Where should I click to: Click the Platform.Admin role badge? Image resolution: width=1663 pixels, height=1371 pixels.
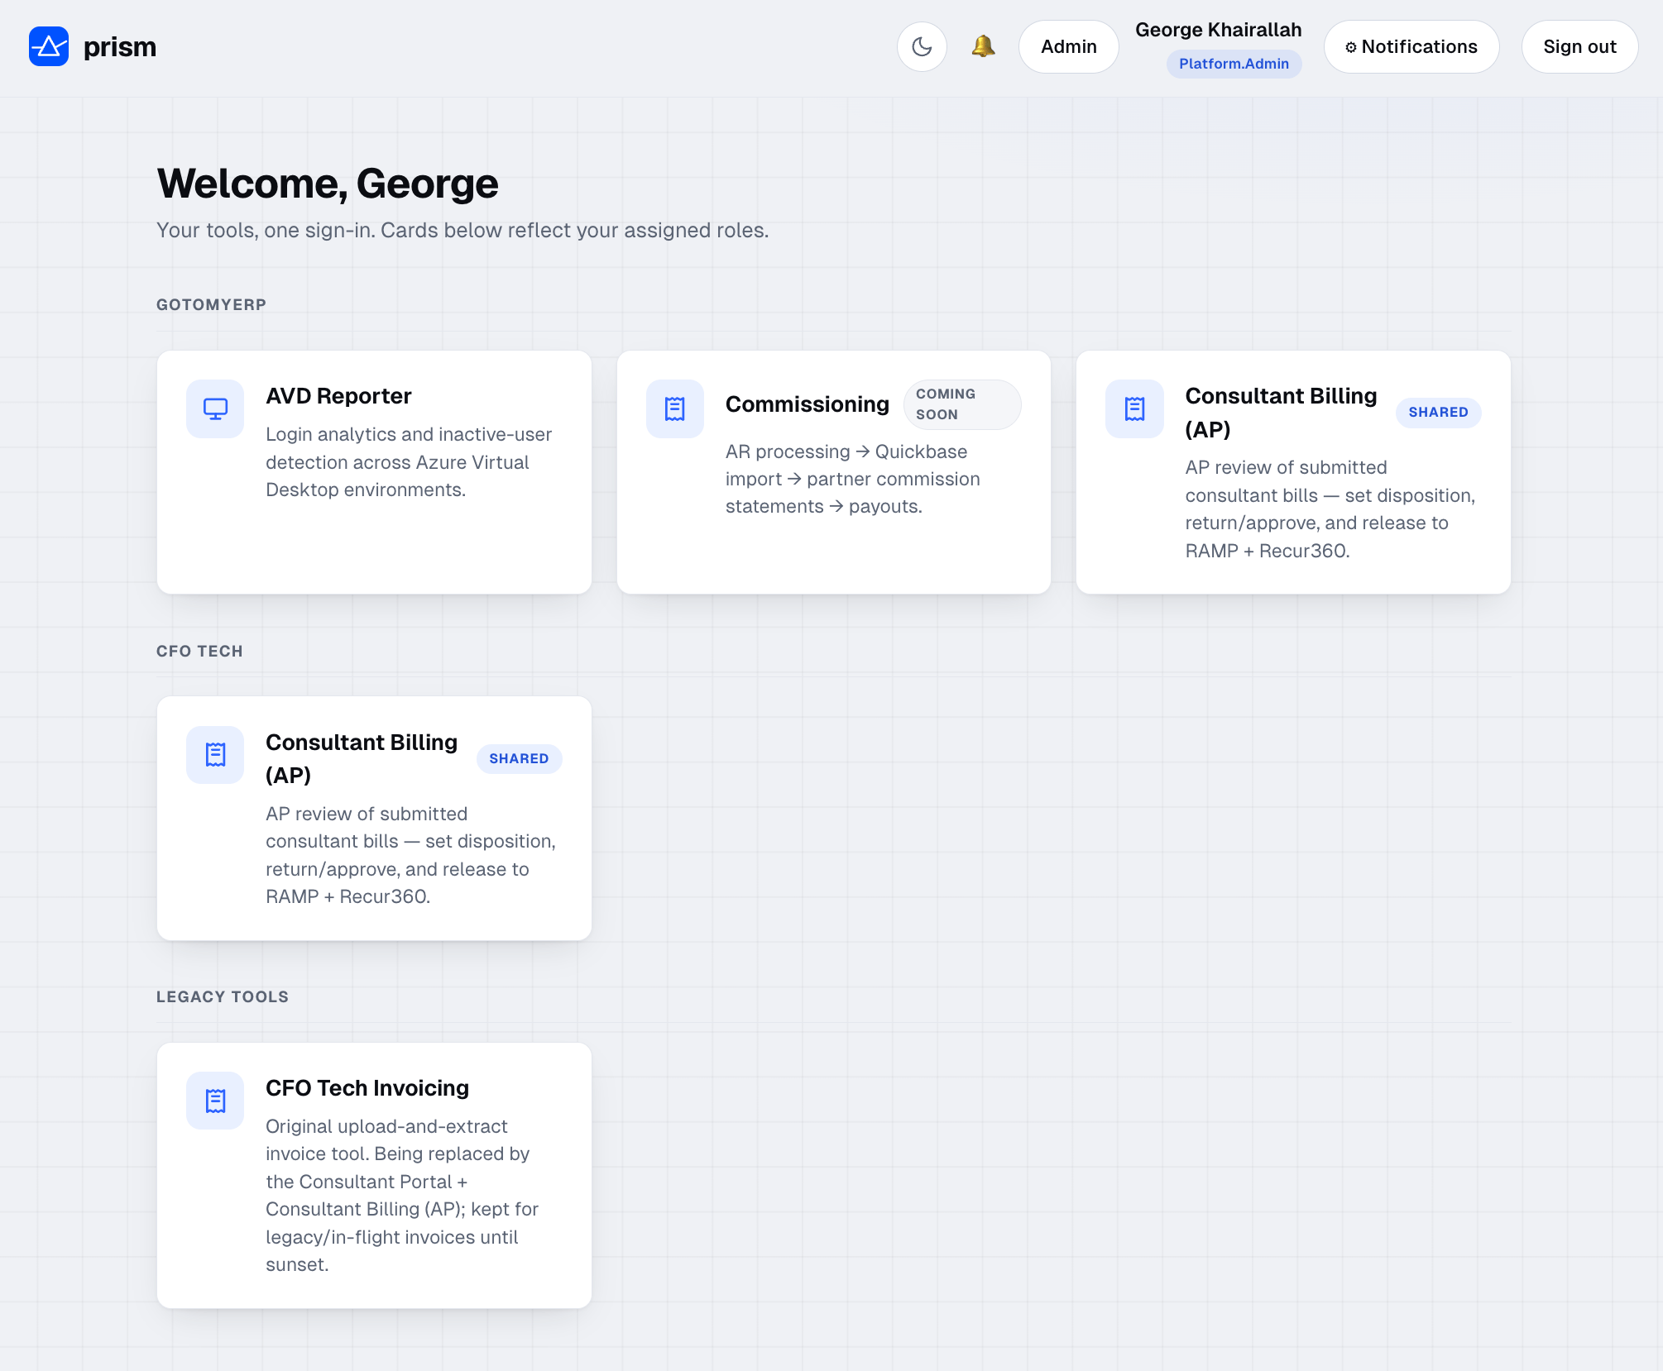[x=1234, y=64]
